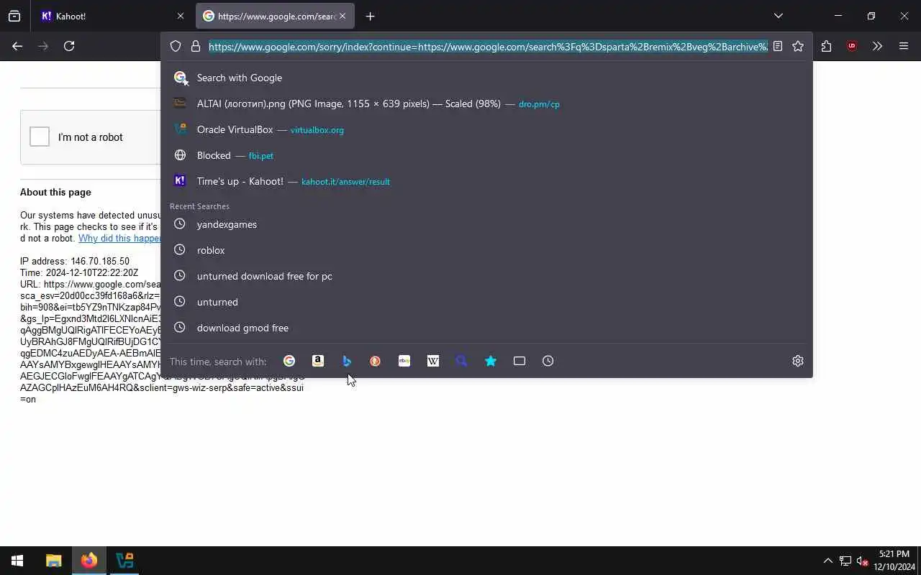Screen dimensions: 921x575
Task: Search with Google one-off engine icon
Action: tap(289, 361)
